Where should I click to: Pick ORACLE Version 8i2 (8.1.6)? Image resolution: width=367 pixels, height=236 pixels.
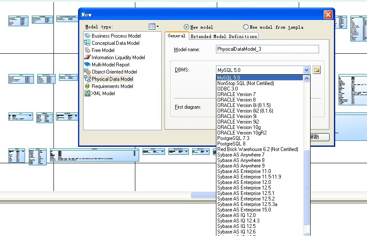pyautogui.click(x=260, y=111)
